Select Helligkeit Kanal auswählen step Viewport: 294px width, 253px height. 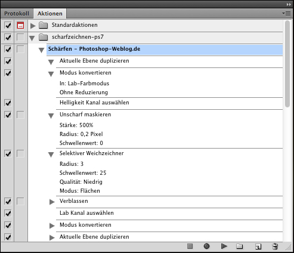pos(169,103)
